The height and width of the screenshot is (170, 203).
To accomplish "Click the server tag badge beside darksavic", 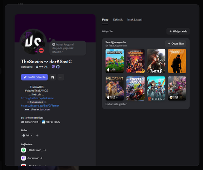I will pyautogui.click(x=42, y=67).
